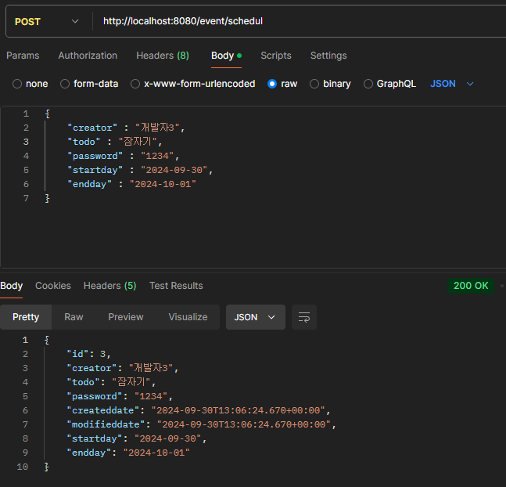Open the POST method dropdown
Image resolution: width=506 pixels, height=487 pixels.
click(x=47, y=22)
